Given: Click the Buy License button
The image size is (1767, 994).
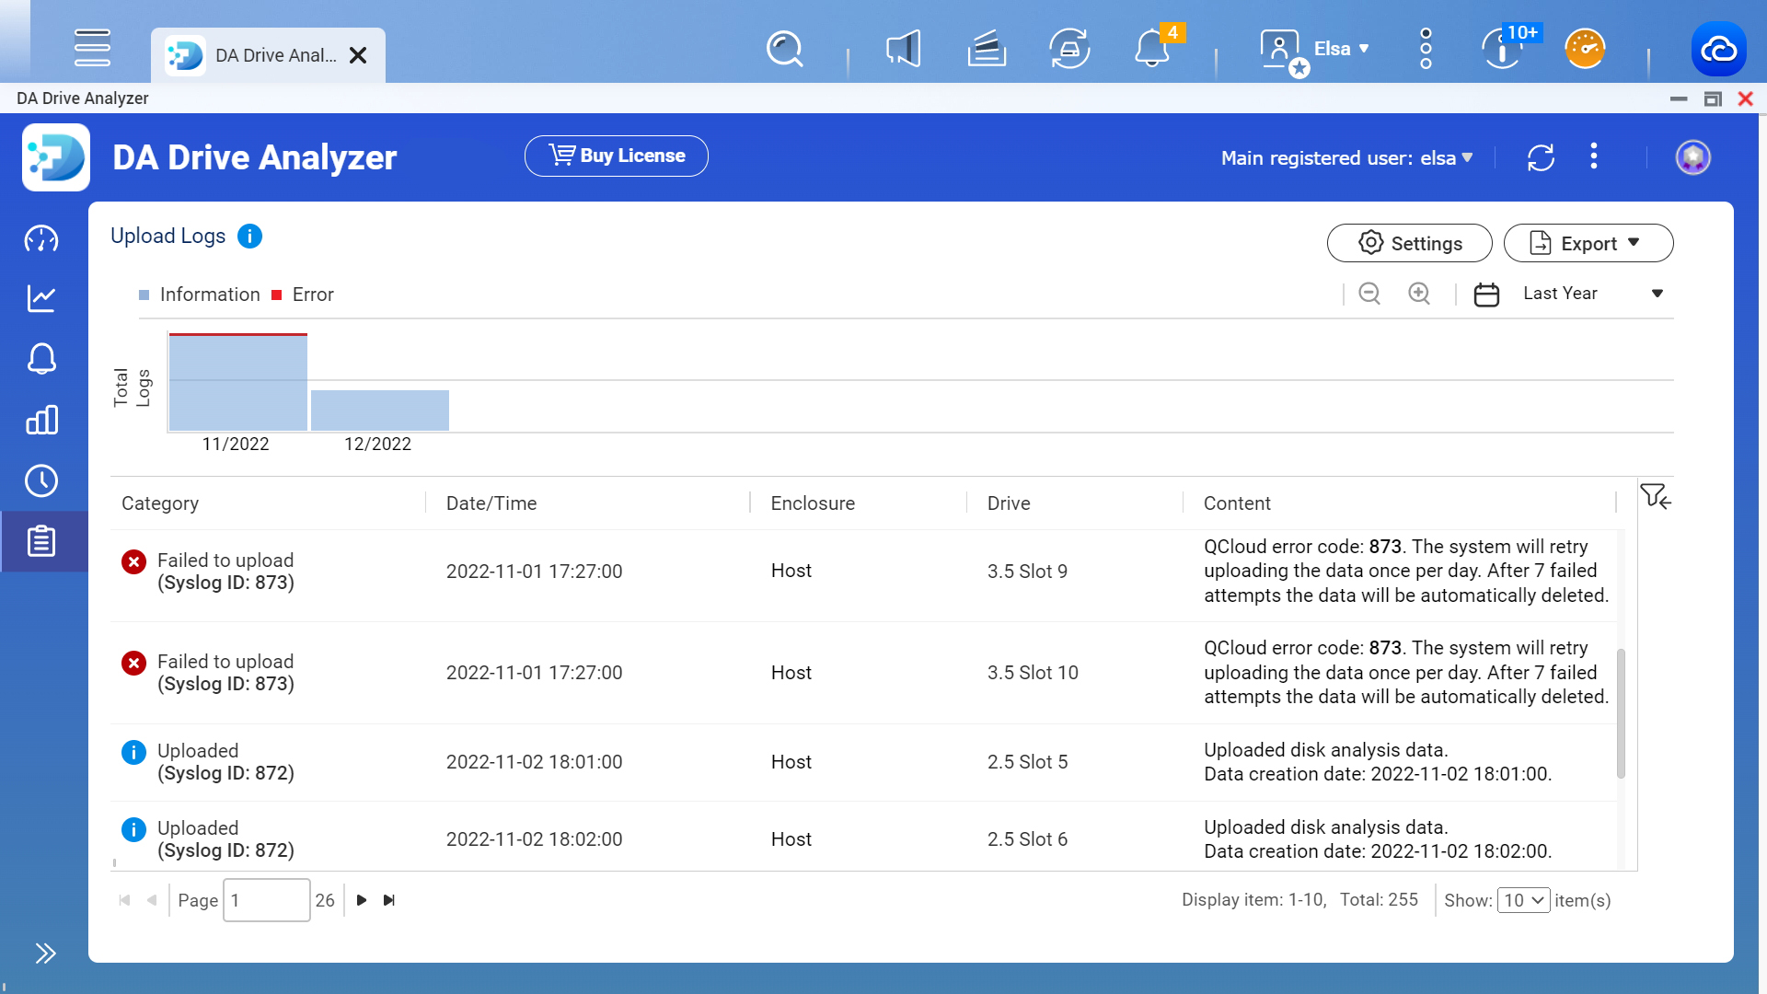Looking at the screenshot, I should click(617, 156).
